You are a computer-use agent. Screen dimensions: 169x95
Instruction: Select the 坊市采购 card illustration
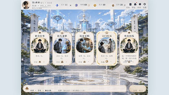click(85, 45)
